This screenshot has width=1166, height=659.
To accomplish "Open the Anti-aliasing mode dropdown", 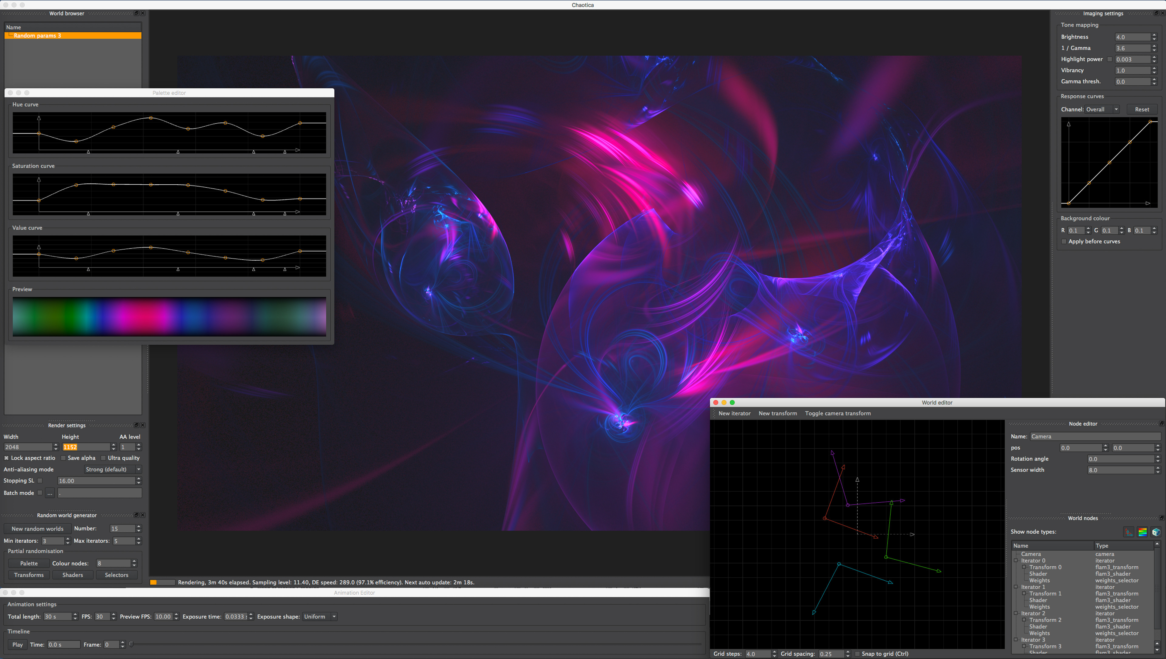I will [x=112, y=469].
